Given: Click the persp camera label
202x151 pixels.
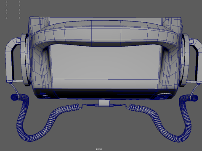Looking at the screenshot, I should point(99,149).
